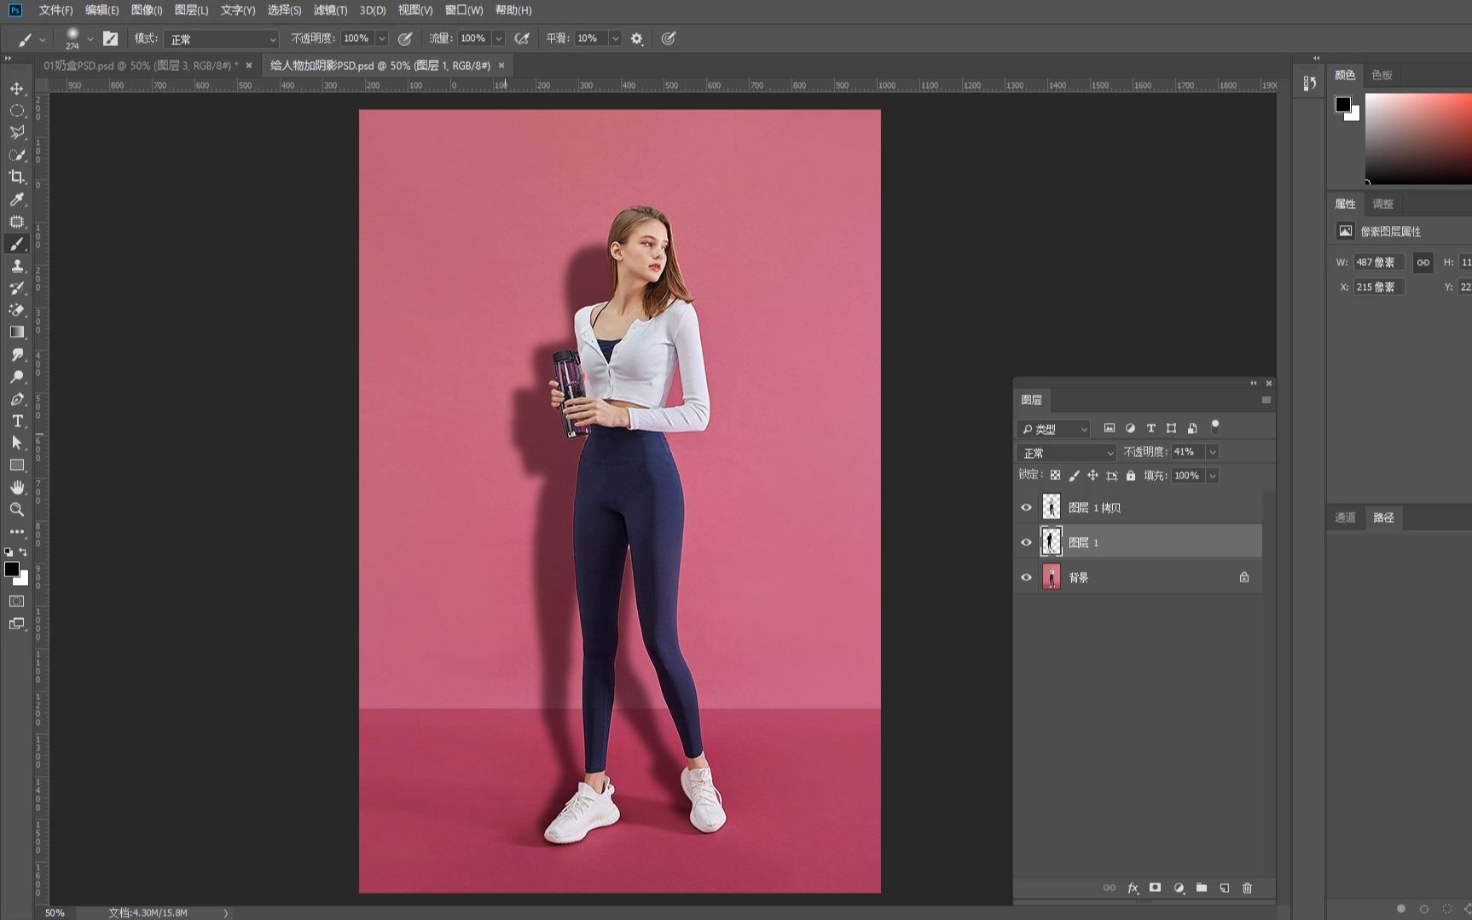Add layer mask from Layers panel
This screenshot has width=1472, height=920.
point(1155,888)
